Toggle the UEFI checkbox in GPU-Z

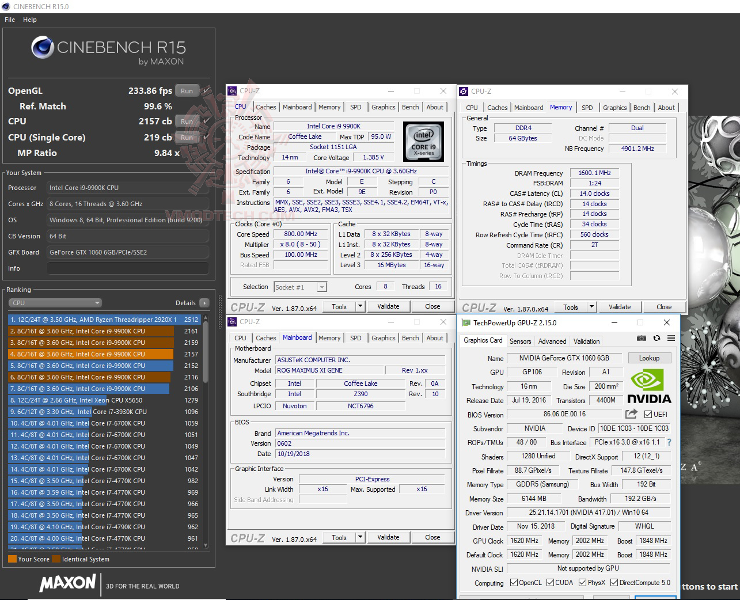coord(647,414)
